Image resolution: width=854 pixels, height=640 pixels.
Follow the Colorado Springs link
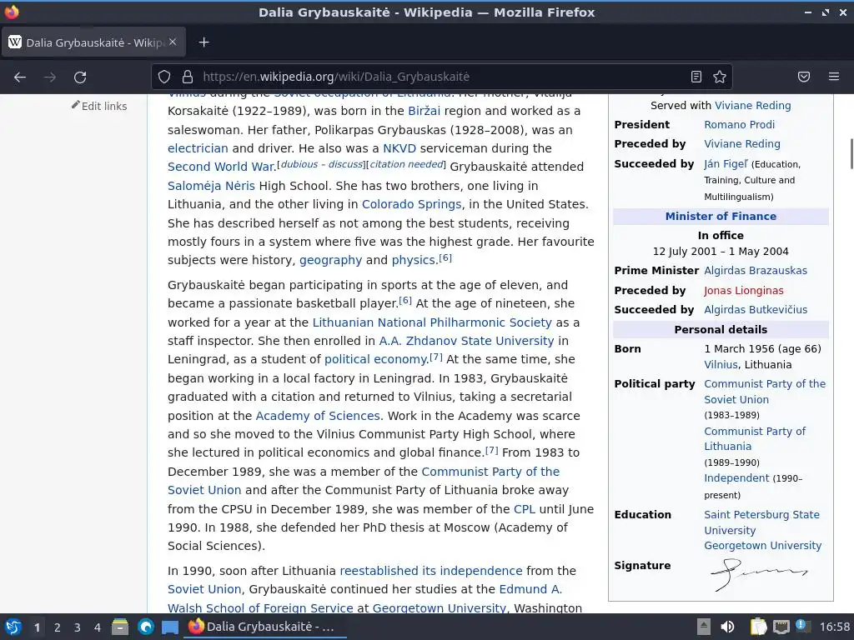click(412, 204)
